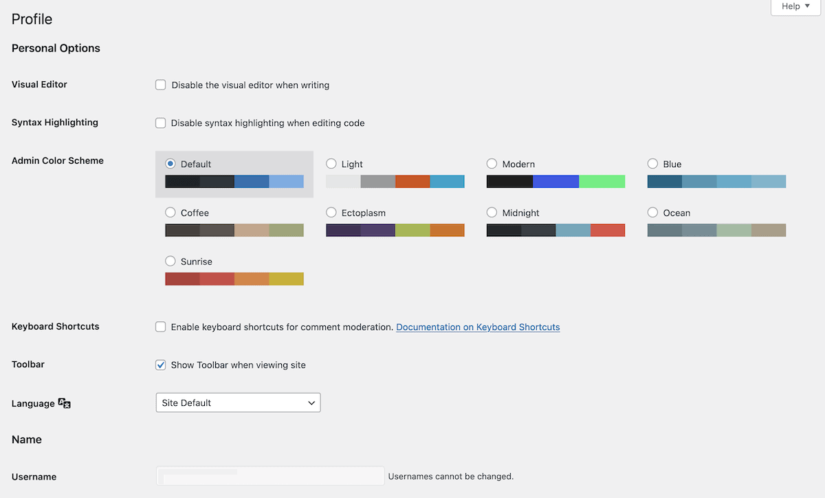The image size is (825, 498).
Task: Choose the Coffee color scheme
Action: click(x=170, y=213)
